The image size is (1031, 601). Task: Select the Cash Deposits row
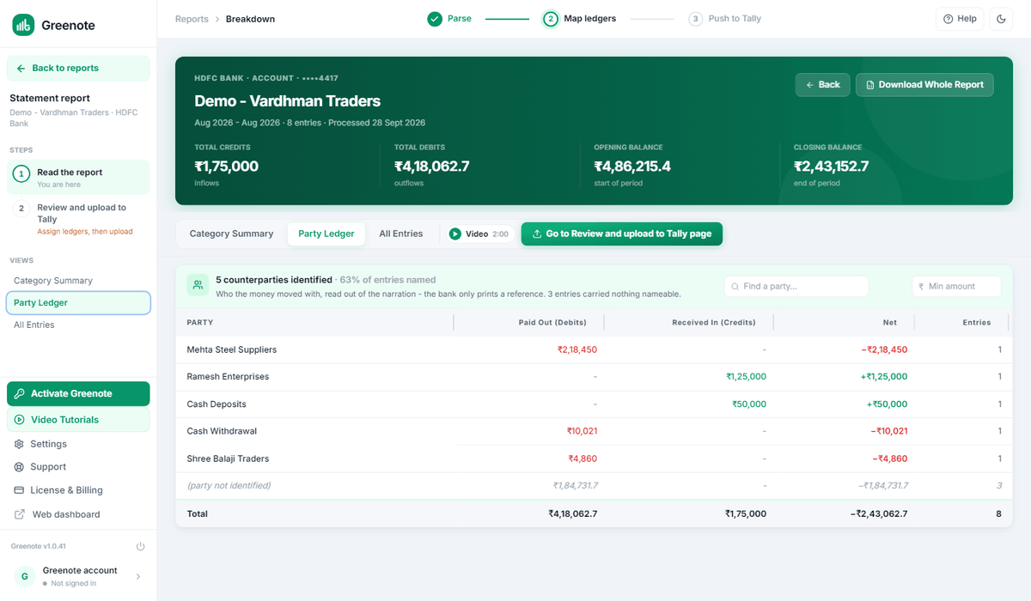[x=594, y=404]
